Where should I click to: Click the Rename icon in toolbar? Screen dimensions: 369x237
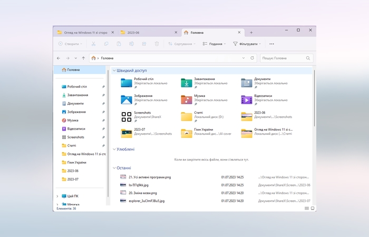point(131,44)
